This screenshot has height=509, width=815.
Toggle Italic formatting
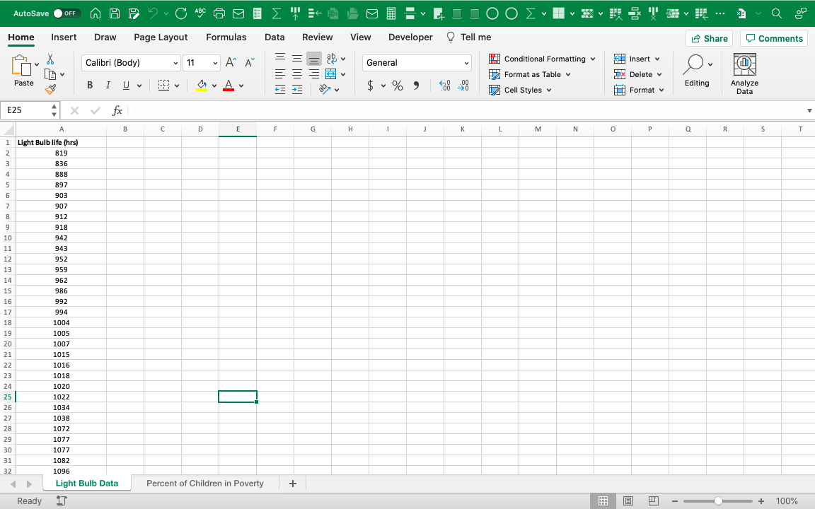[x=108, y=85]
